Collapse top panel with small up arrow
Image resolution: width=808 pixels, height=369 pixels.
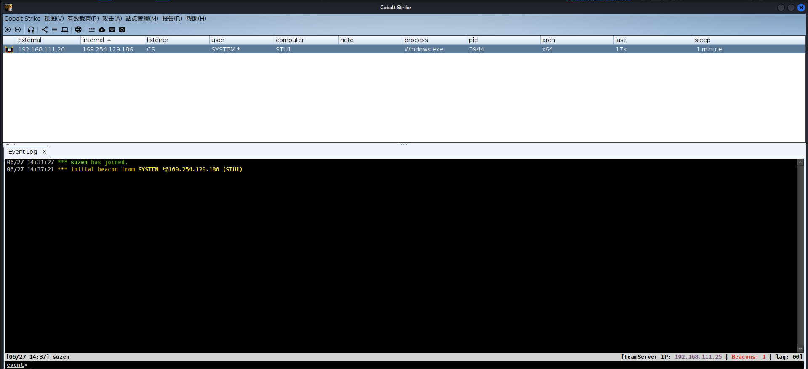coord(8,144)
